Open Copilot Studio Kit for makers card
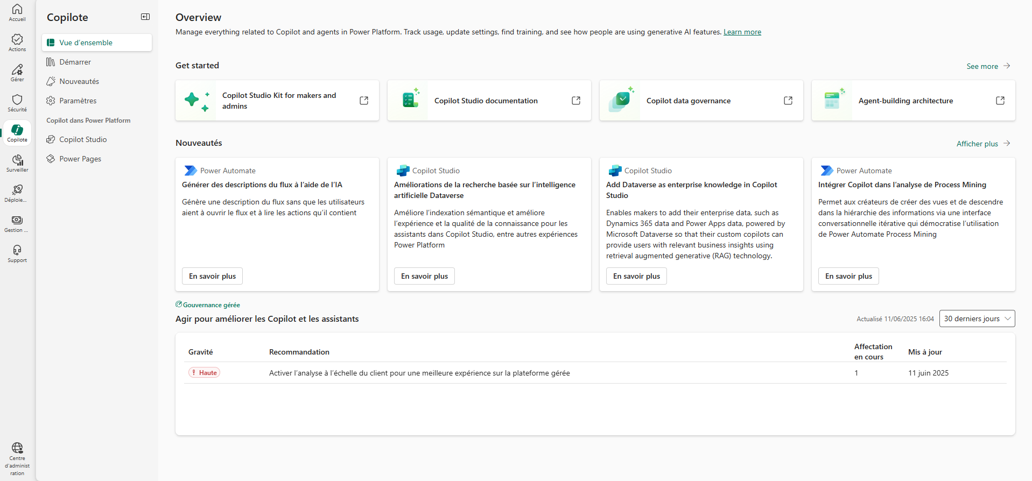1032x481 pixels. tap(277, 101)
